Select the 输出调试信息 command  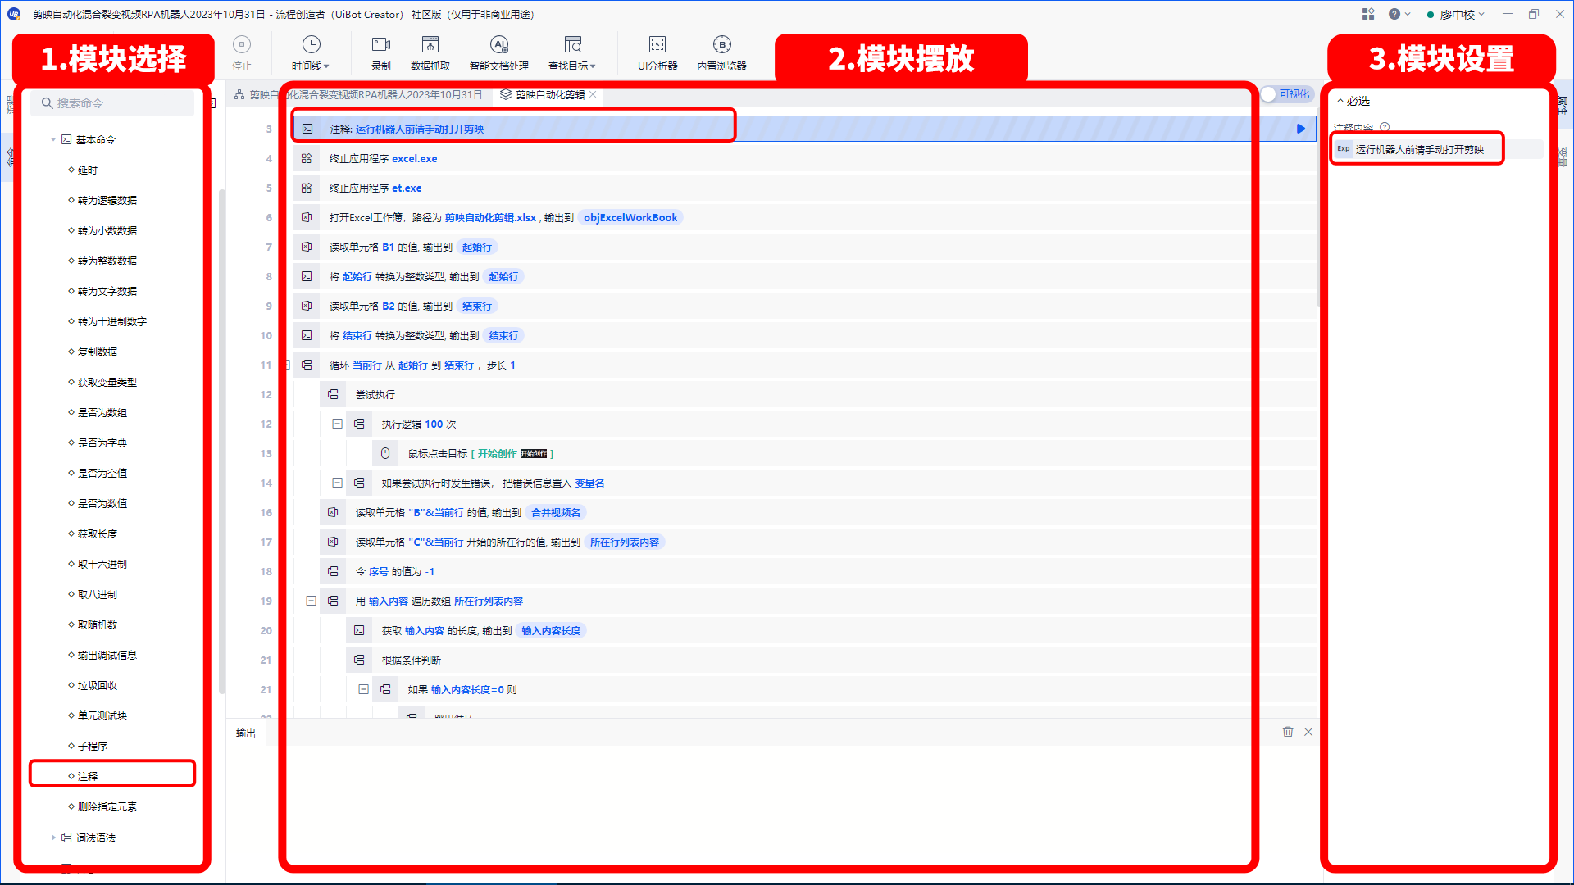tap(107, 656)
